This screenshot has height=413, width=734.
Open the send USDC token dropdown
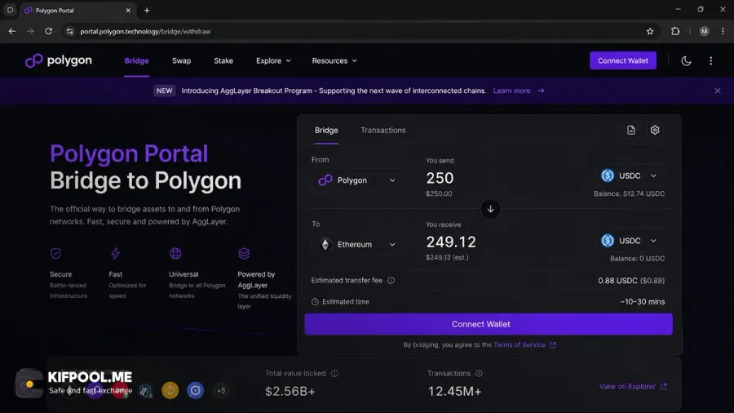click(x=629, y=175)
